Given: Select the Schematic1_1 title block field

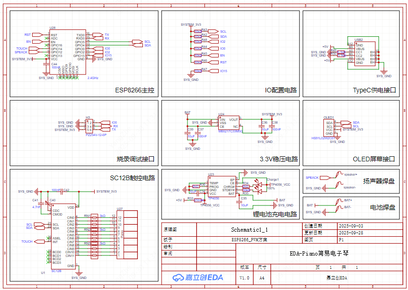Looking at the screenshot, I should (x=249, y=229).
